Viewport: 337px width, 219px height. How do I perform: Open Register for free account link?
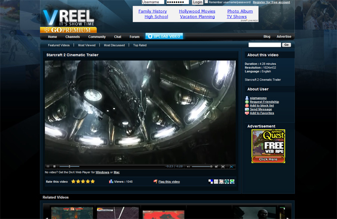(271, 2)
